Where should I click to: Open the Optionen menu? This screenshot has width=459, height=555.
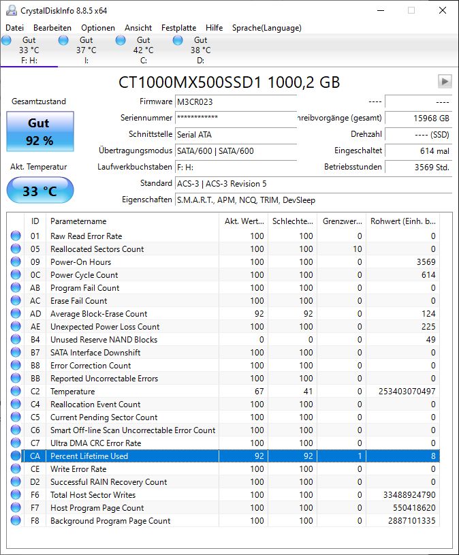pos(98,28)
